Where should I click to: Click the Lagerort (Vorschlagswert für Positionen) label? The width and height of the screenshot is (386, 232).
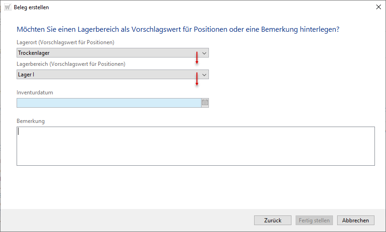pyautogui.click(x=65, y=42)
